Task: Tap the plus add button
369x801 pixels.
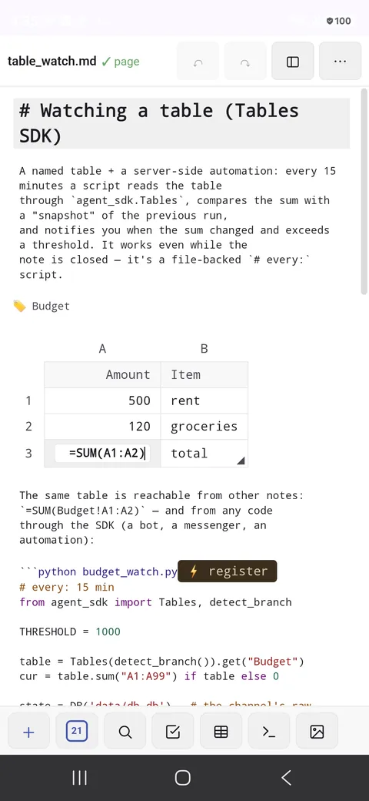Action: click(28, 732)
